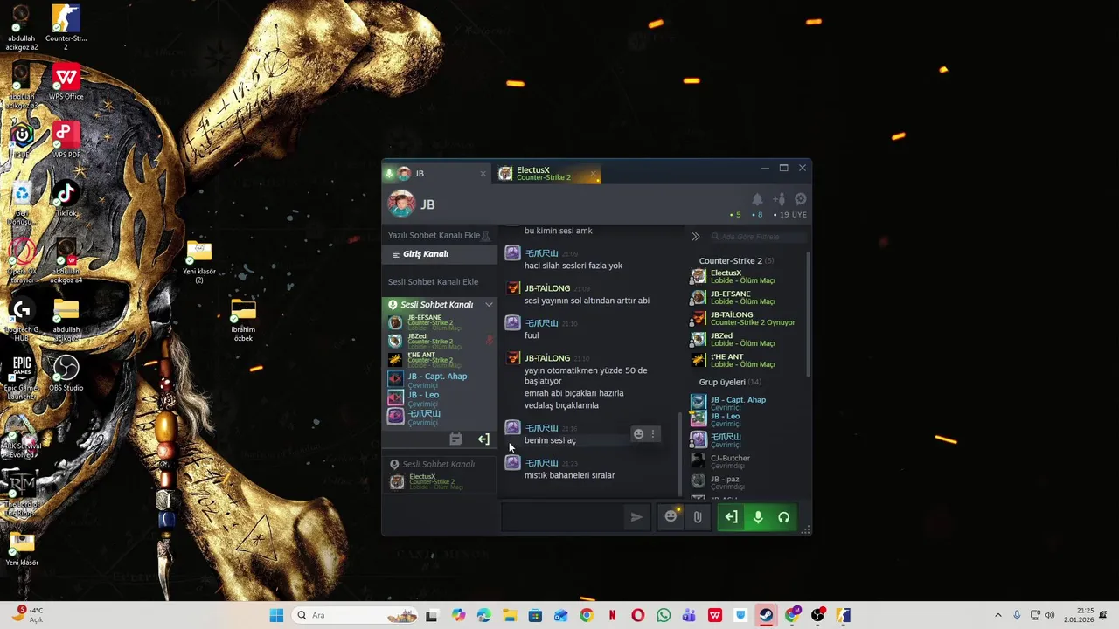Open WPS PDF desktop icon
This screenshot has height=629, width=1119.
[66, 140]
